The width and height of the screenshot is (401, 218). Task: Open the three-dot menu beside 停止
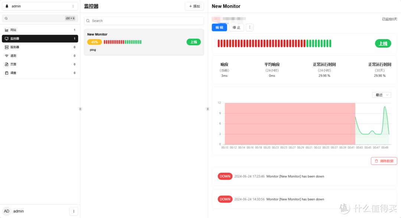tap(250, 27)
